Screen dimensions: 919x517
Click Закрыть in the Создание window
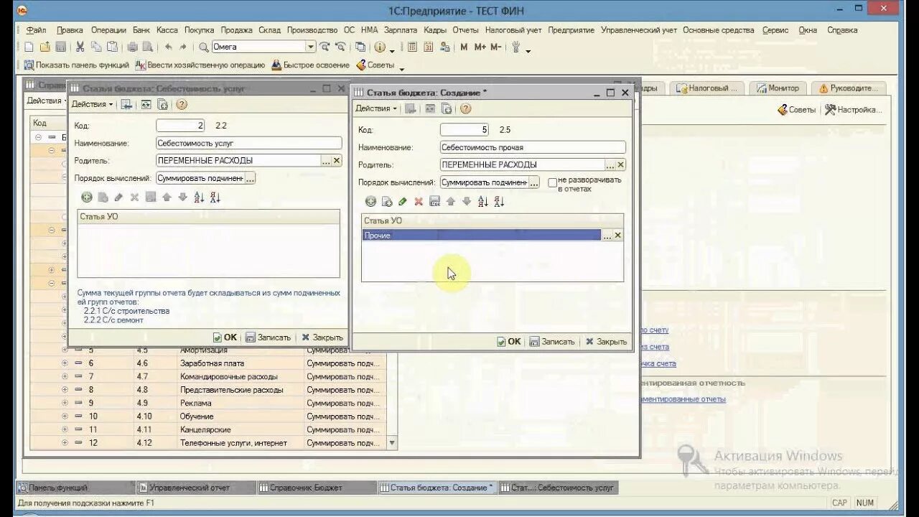pos(606,342)
